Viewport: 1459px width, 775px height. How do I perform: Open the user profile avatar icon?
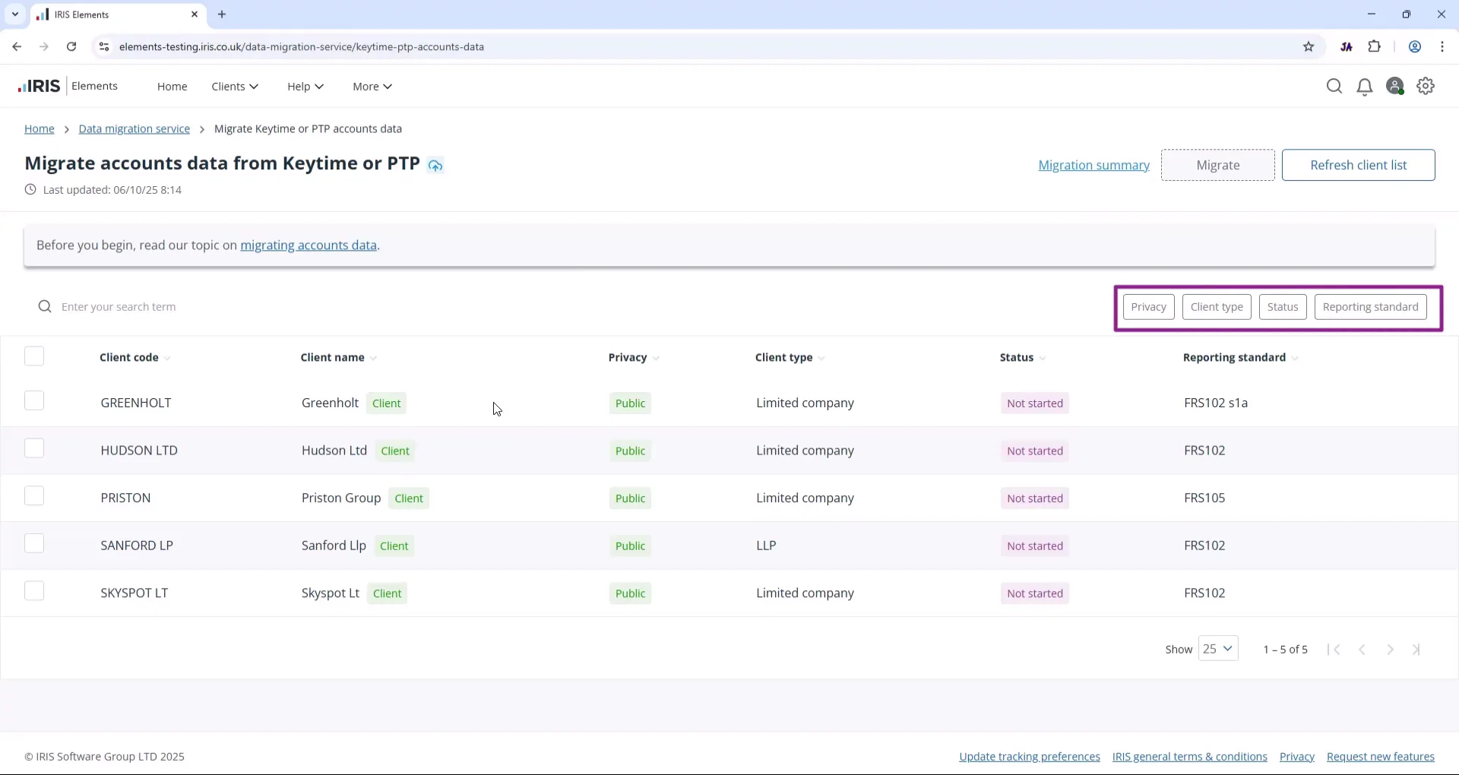(1395, 87)
